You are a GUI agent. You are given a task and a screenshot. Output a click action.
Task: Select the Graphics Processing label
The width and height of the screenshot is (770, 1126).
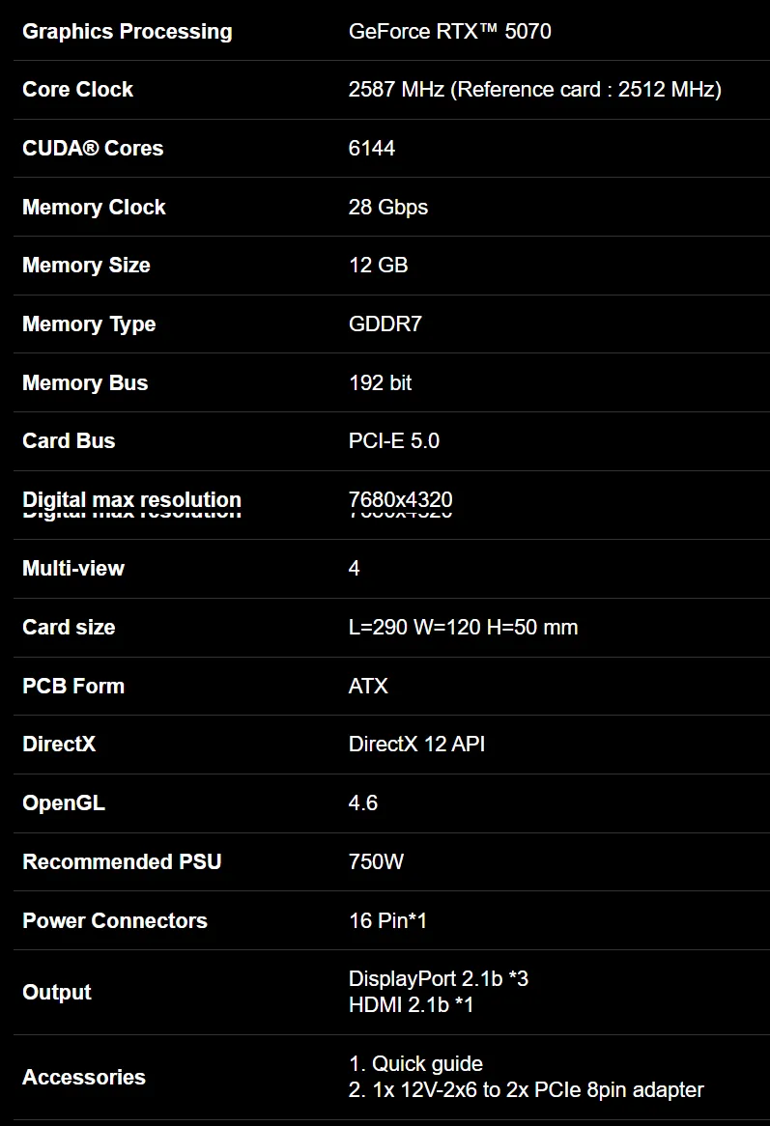pos(128,32)
